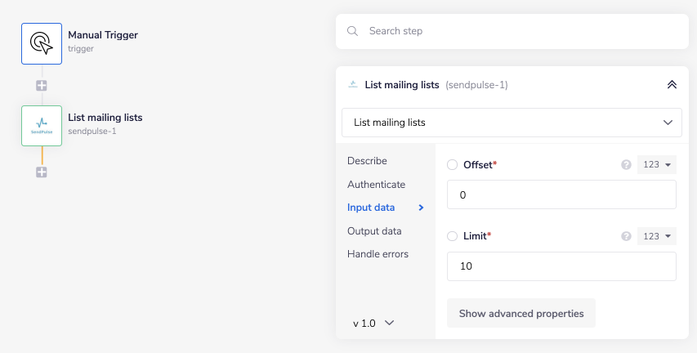Switch to the Output data tab

[x=374, y=231]
